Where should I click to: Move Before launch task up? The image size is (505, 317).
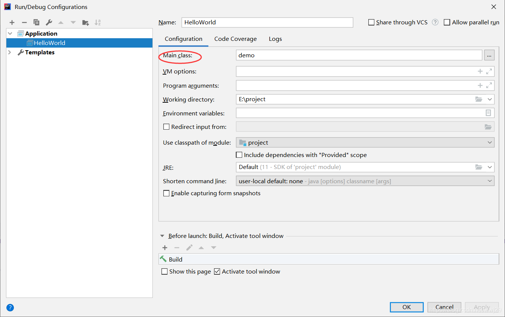coord(201,248)
